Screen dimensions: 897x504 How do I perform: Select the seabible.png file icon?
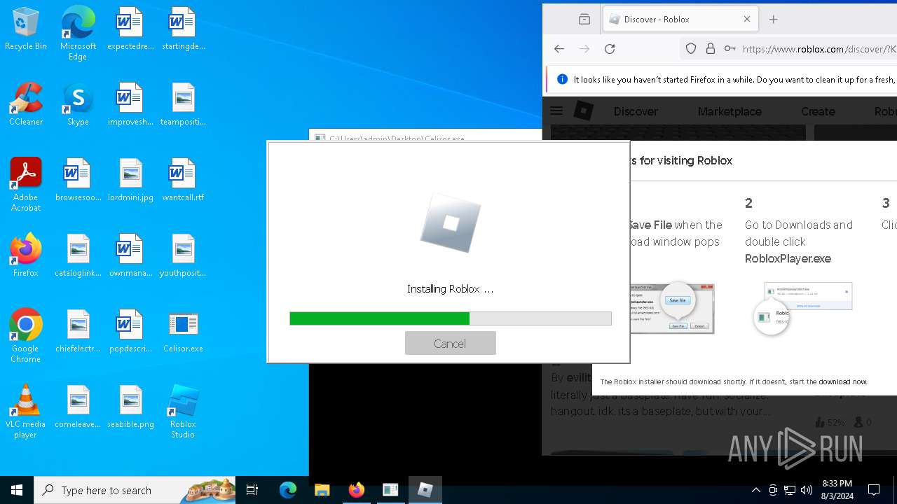pos(130,407)
